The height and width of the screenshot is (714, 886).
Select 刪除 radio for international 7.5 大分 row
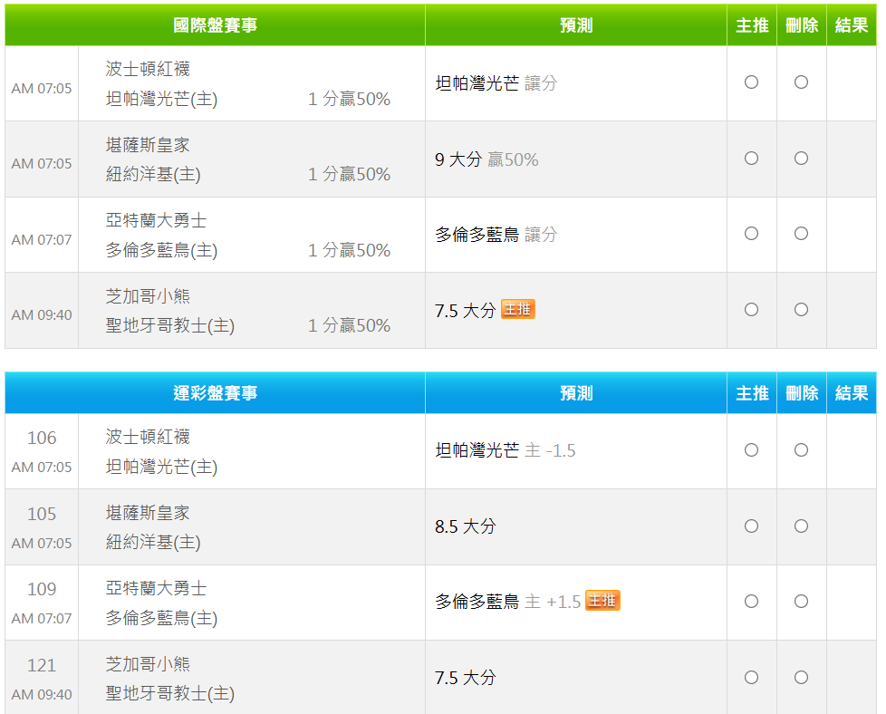pyautogui.click(x=801, y=309)
